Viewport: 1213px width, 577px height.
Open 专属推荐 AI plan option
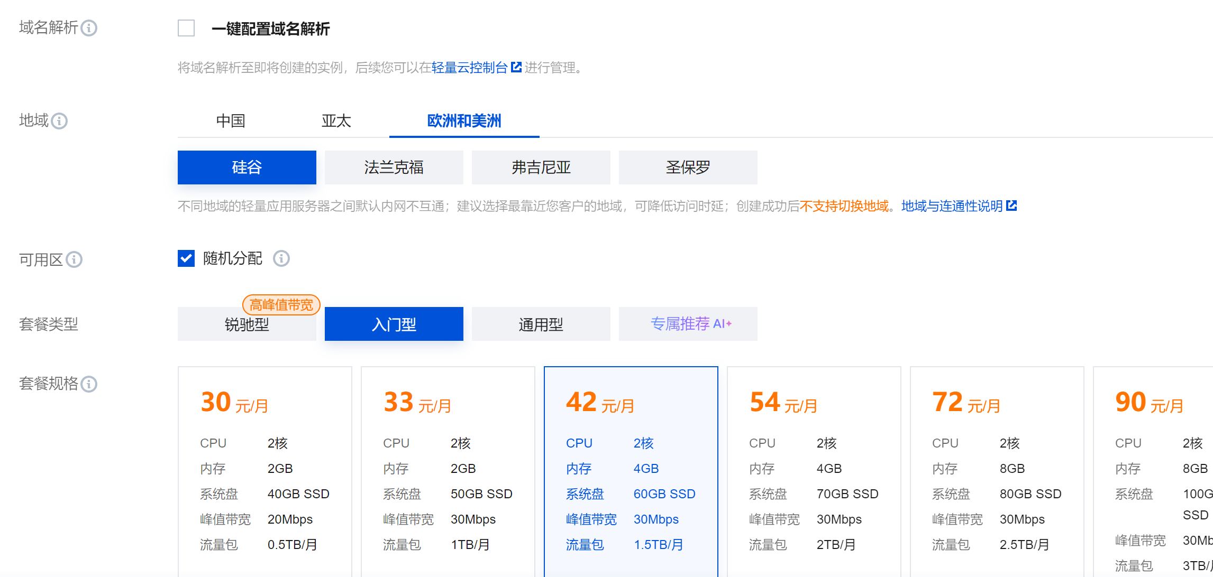[x=688, y=324]
